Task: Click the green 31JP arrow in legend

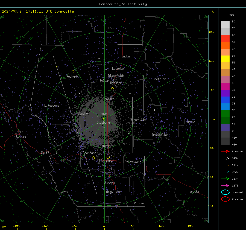Action: click(x=225, y=179)
